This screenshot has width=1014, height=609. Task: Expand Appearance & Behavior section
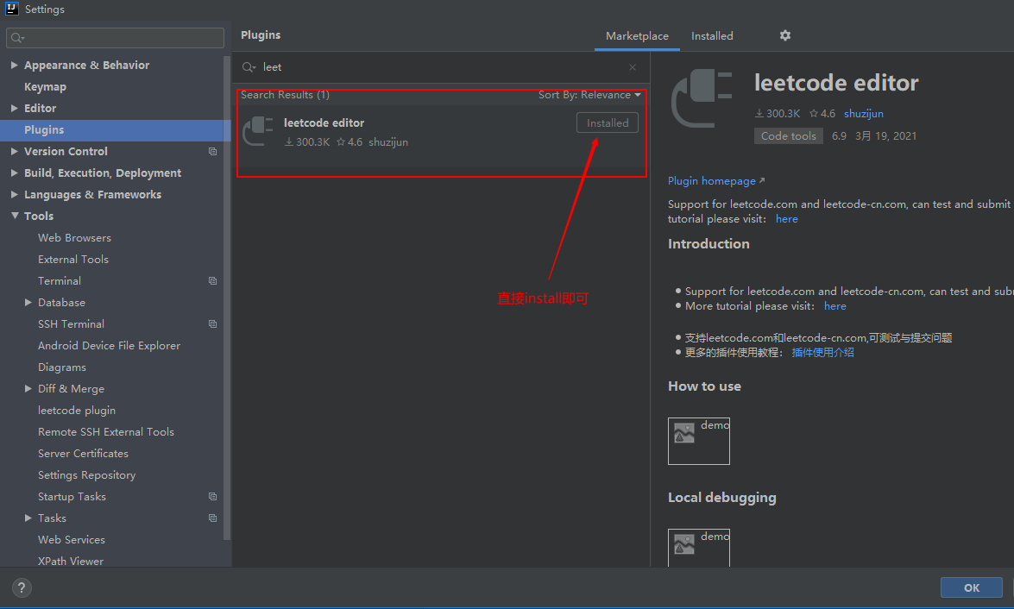[x=14, y=66]
